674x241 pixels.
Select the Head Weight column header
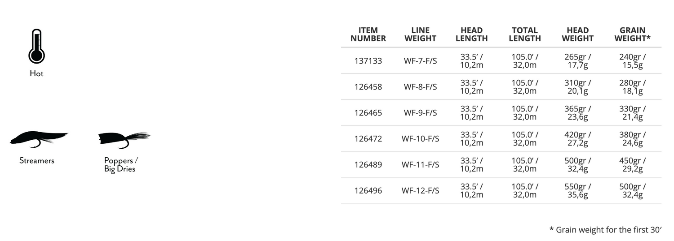point(577,34)
